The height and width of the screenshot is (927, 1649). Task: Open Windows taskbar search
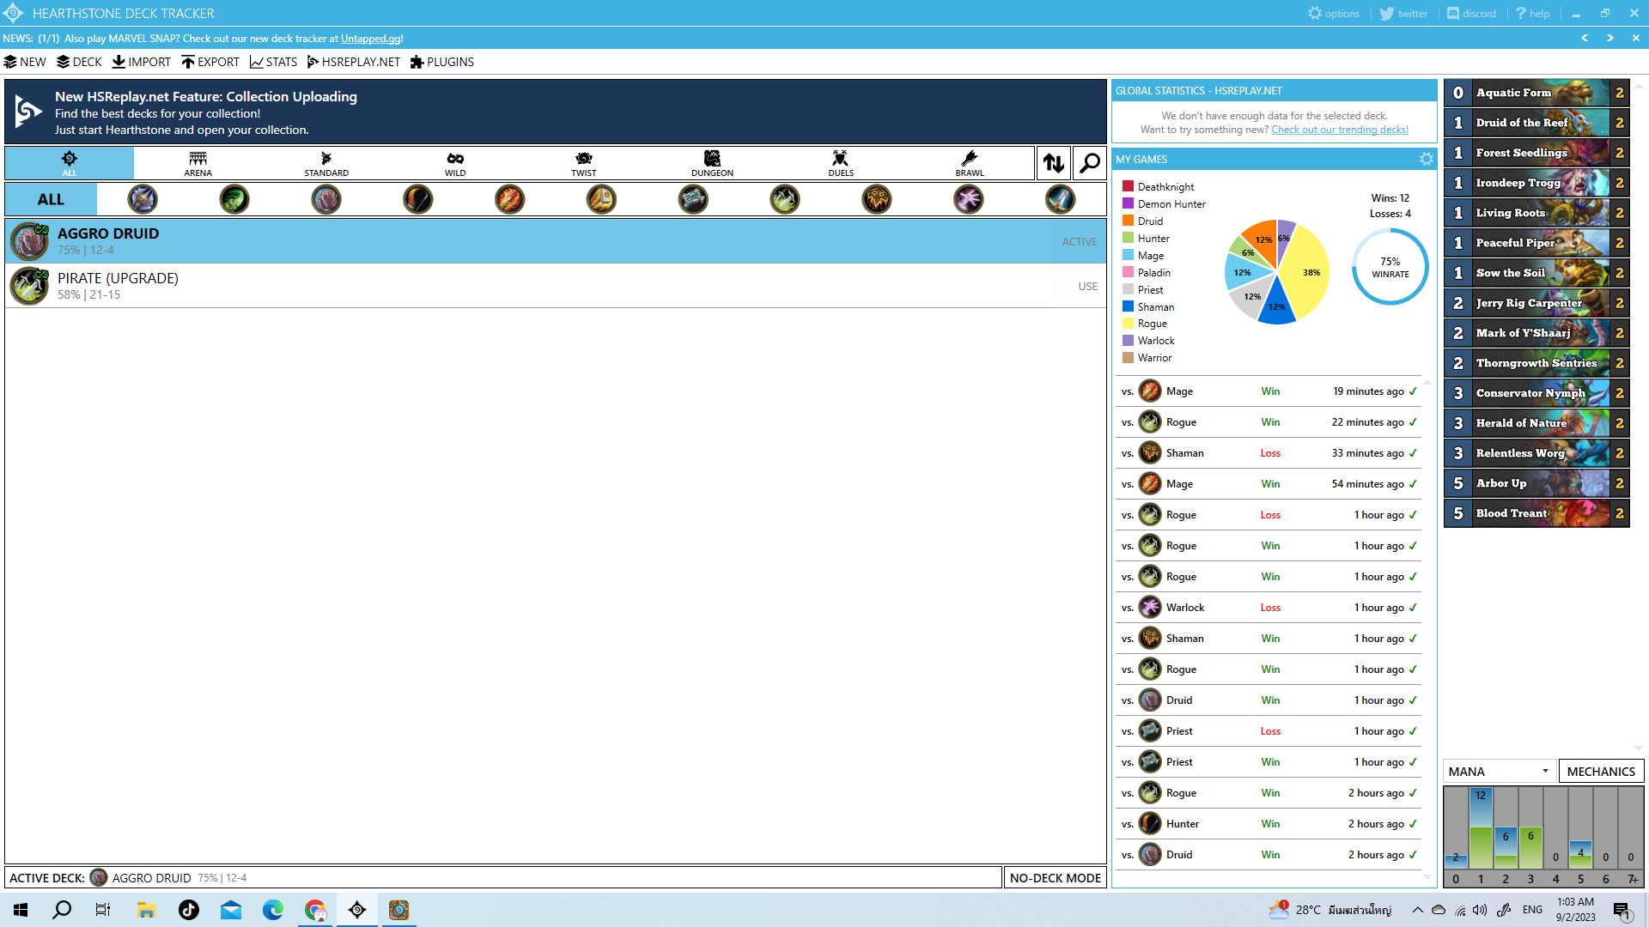coord(62,910)
